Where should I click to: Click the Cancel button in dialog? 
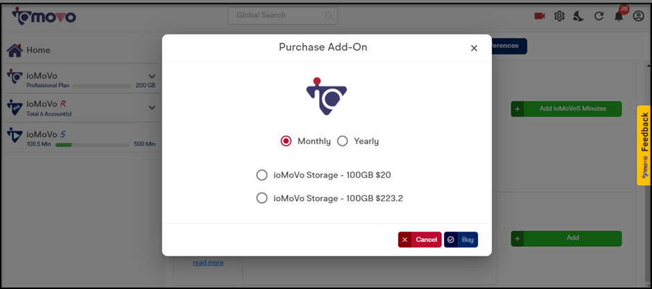point(420,240)
